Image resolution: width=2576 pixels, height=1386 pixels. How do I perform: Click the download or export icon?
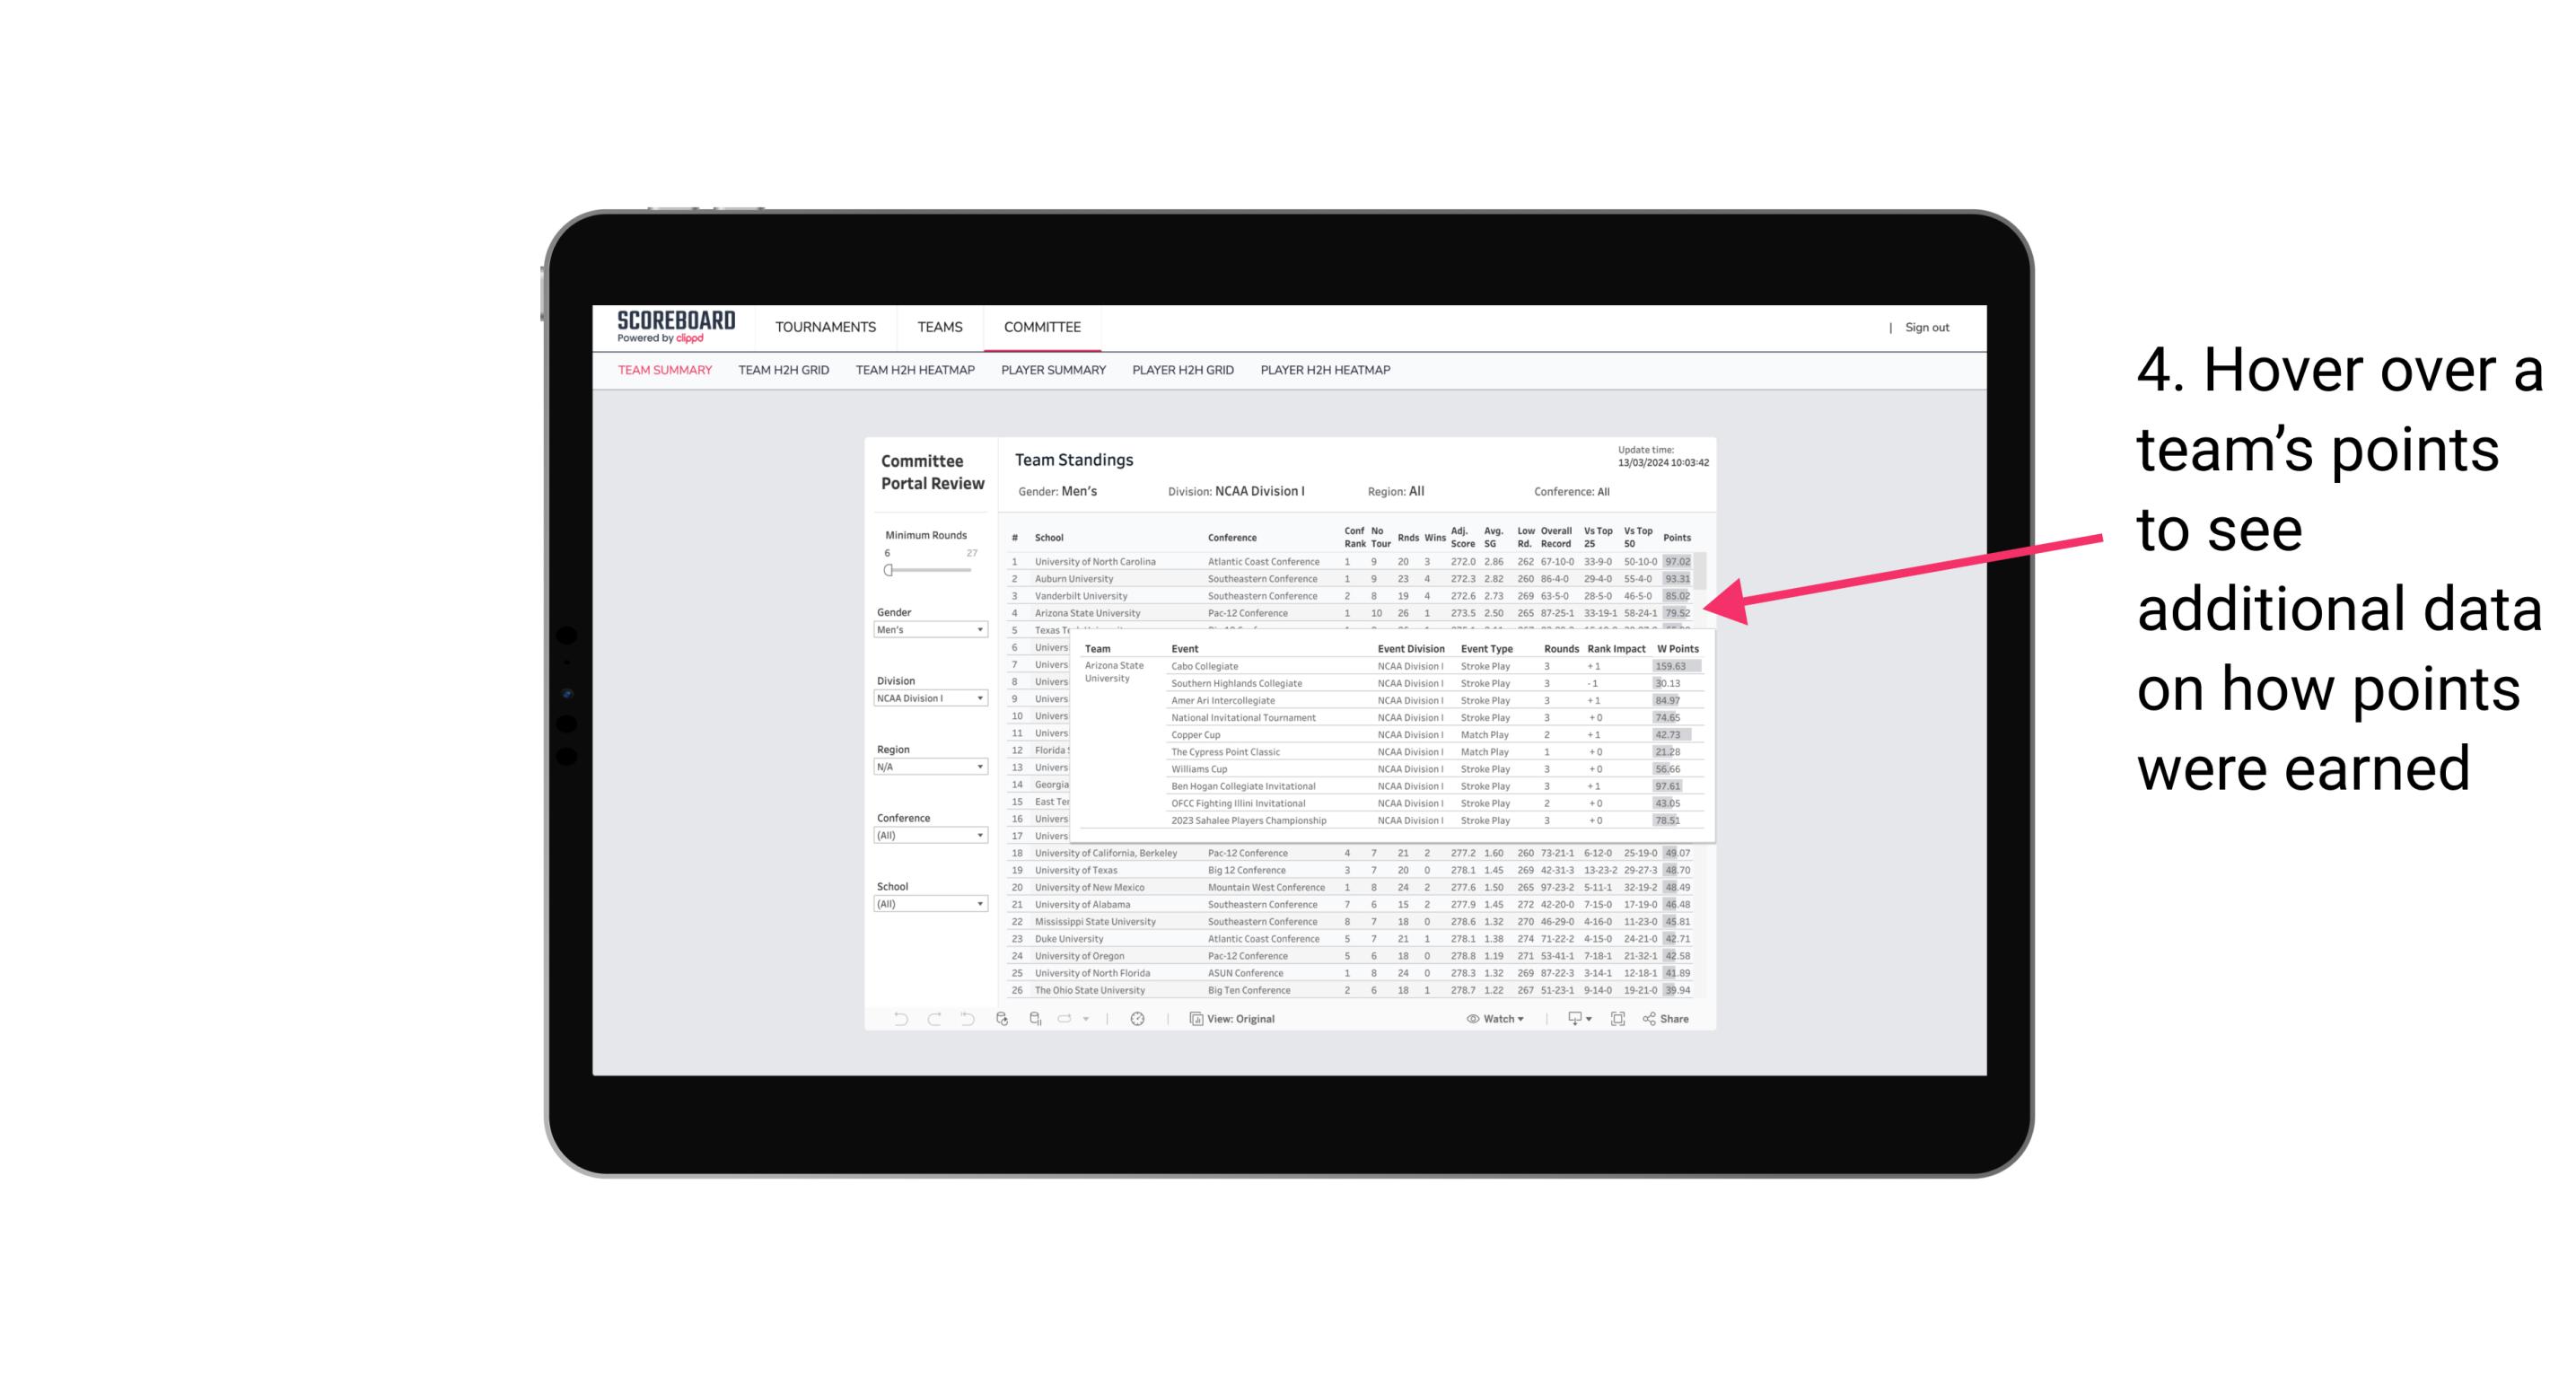click(x=1570, y=1019)
